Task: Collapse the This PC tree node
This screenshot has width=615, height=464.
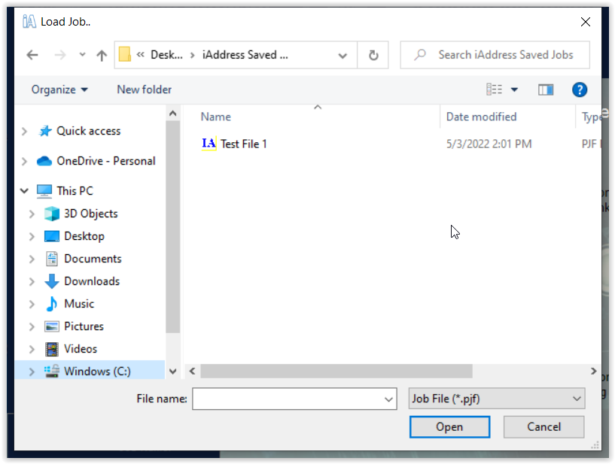Action: pos(24,191)
